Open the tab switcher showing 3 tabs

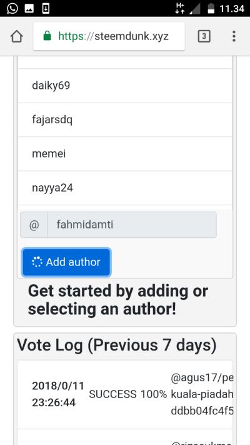pyautogui.click(x=204, y=36)
